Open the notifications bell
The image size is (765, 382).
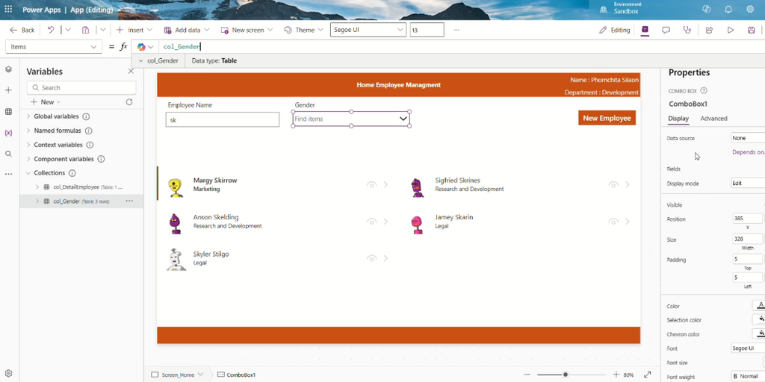pos(728,9)
